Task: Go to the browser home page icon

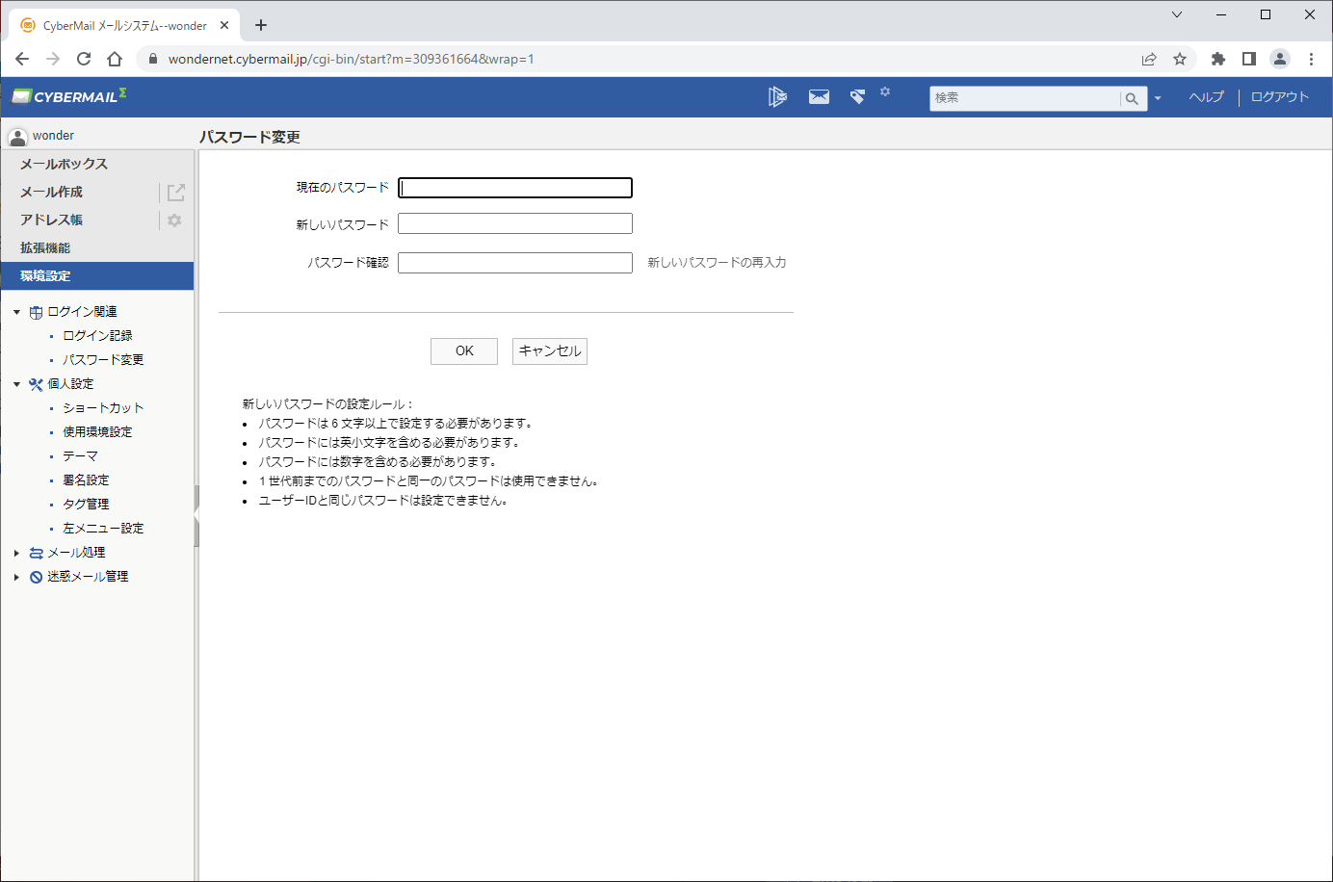Action: point(115,59)
